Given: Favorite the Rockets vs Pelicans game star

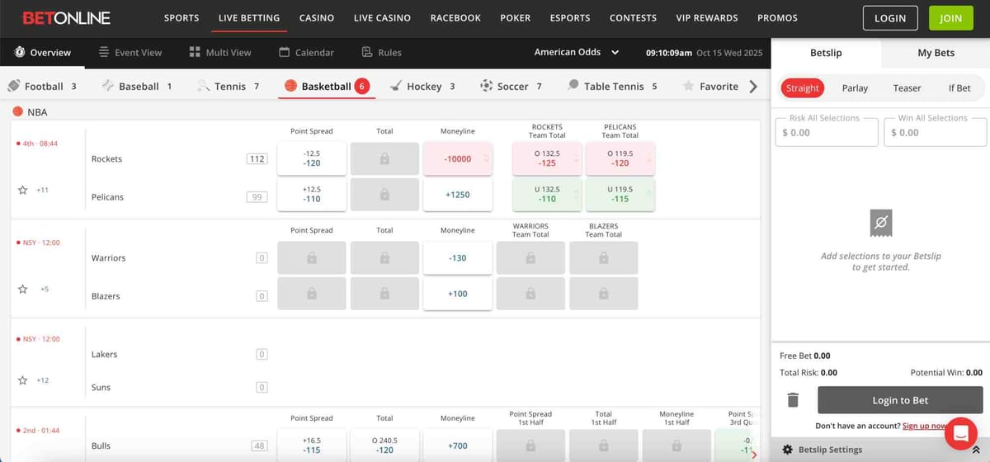Looking at the screenshot, I should click(x=22, y=190).
